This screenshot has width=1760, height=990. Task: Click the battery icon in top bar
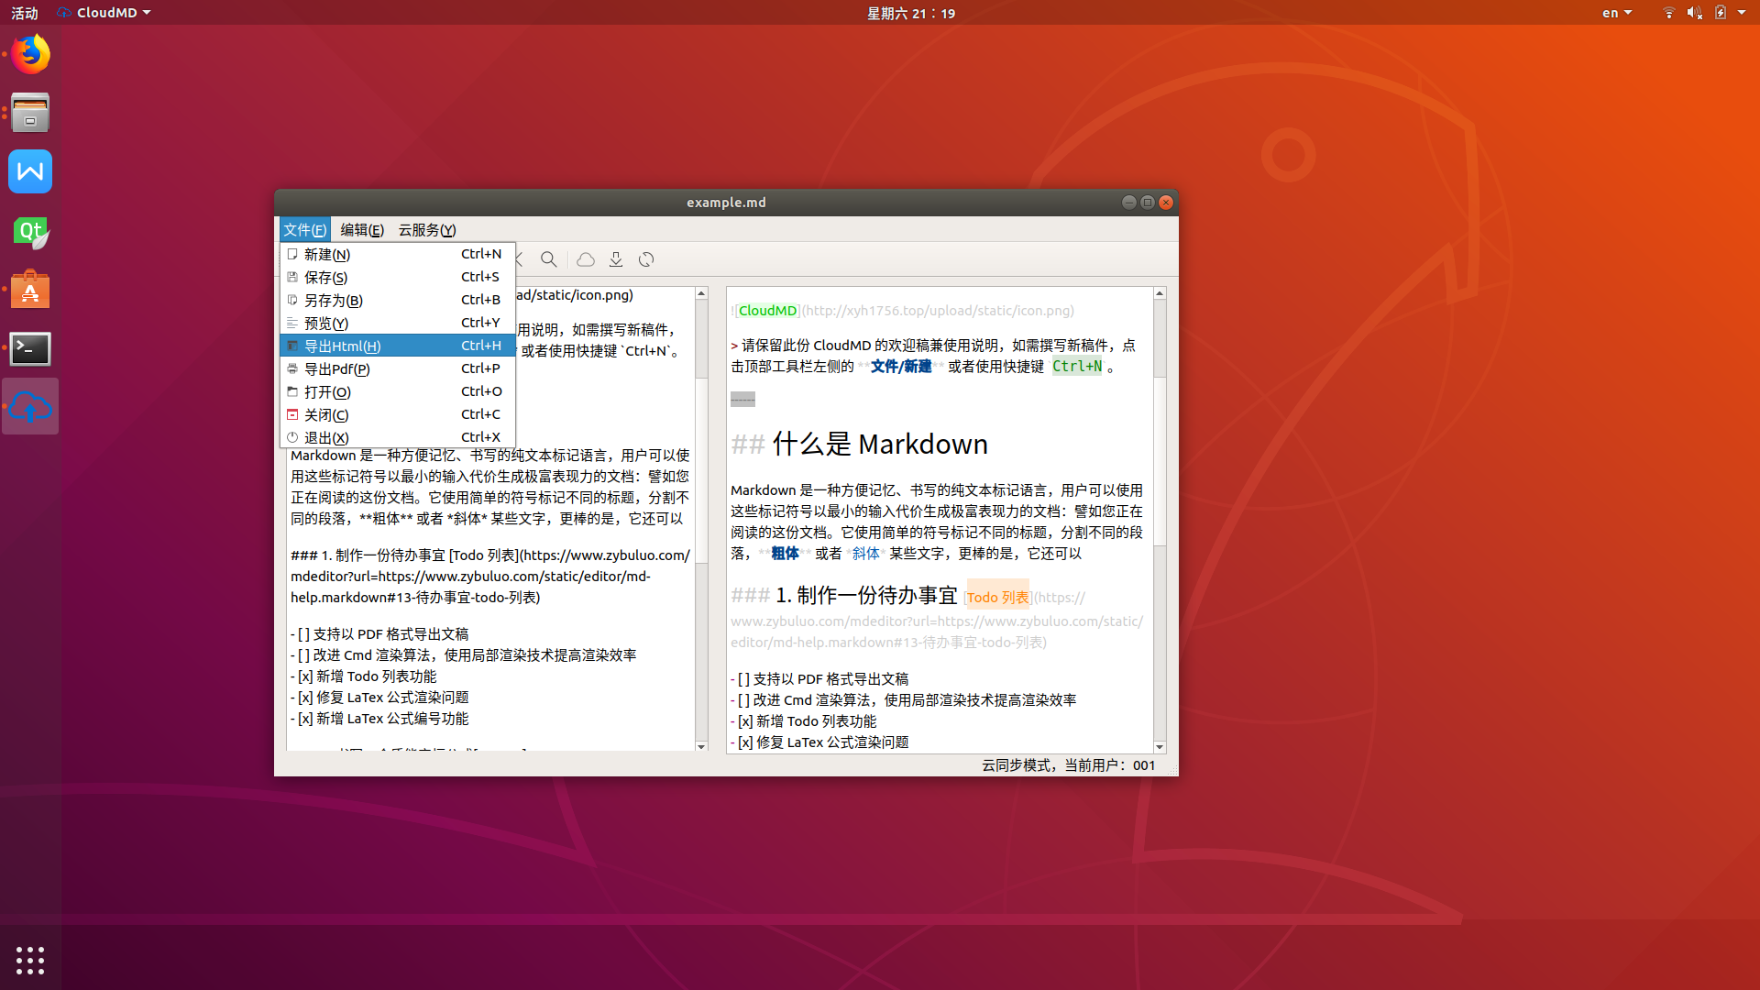pyautogui.click(x=1721, y=13)
